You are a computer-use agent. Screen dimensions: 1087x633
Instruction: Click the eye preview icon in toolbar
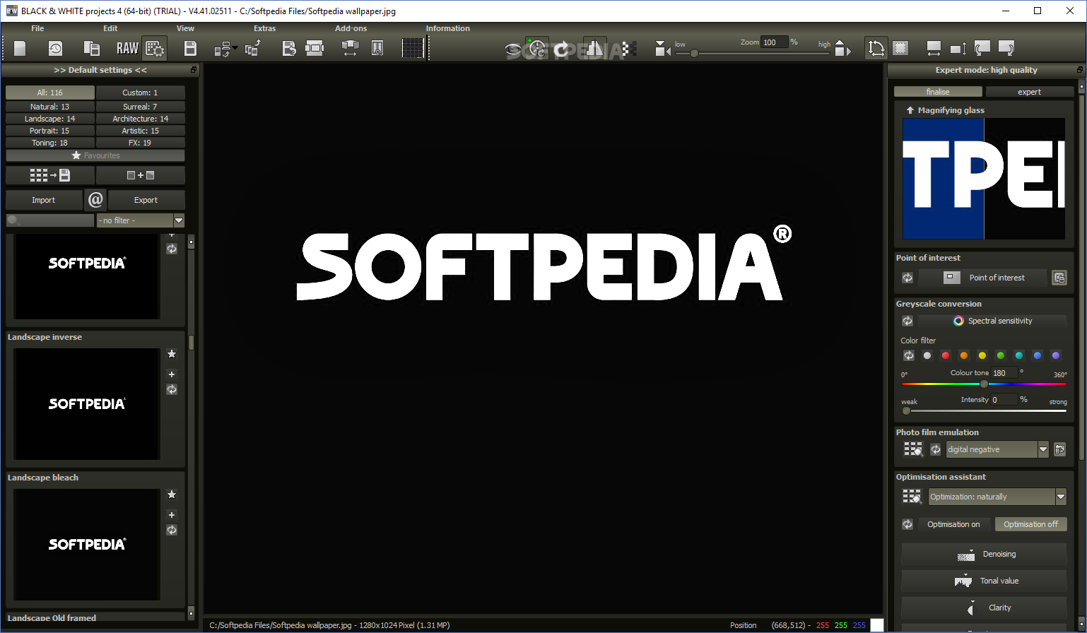514,49
